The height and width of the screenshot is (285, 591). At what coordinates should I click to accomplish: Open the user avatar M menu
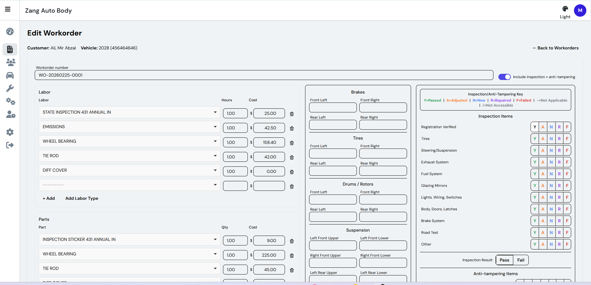(x=580, y=10)
